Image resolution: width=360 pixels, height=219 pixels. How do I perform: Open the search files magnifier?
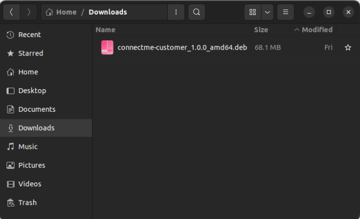196,12
